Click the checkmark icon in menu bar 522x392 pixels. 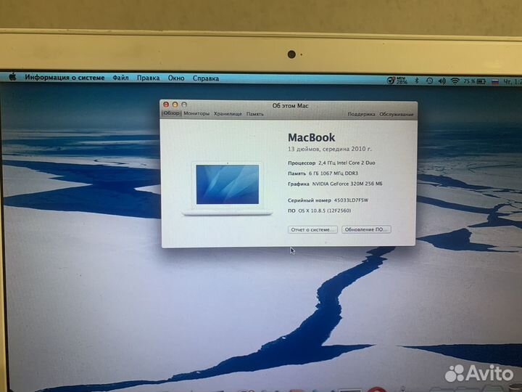click(x=391, y=81)
